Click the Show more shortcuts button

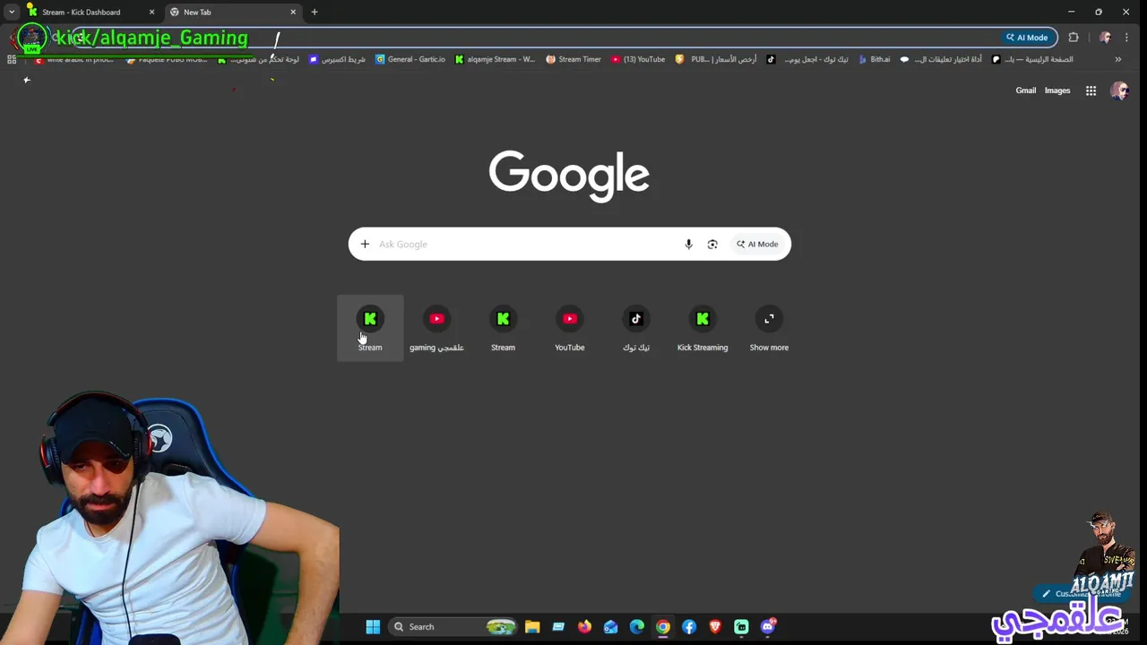click(769, 328)
